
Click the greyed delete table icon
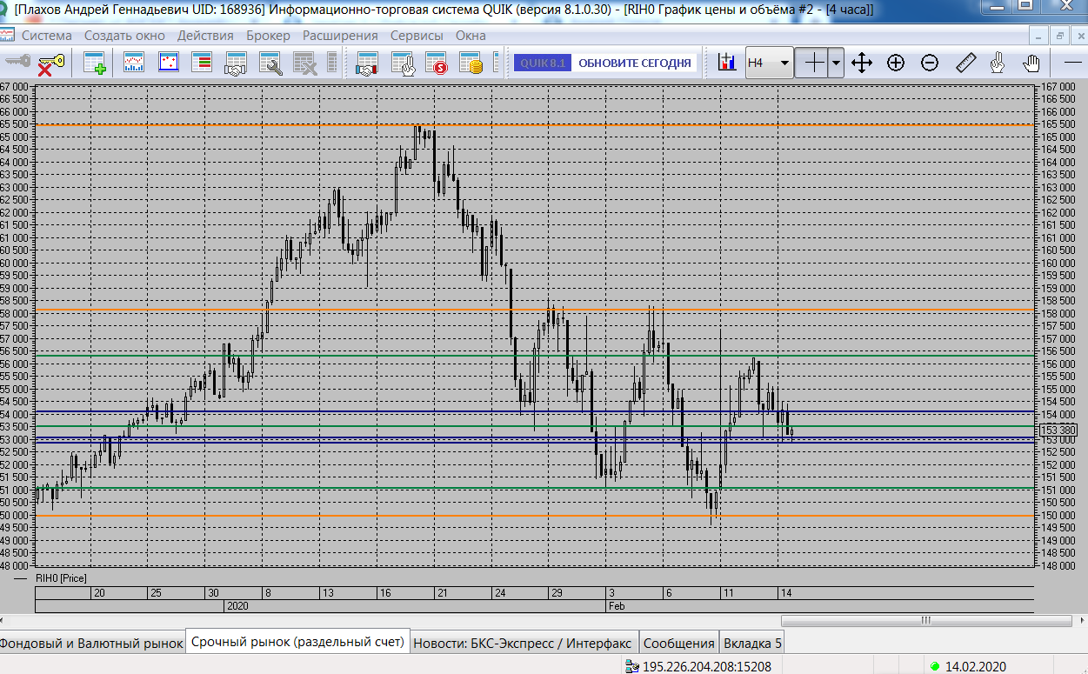pos(304,63)
